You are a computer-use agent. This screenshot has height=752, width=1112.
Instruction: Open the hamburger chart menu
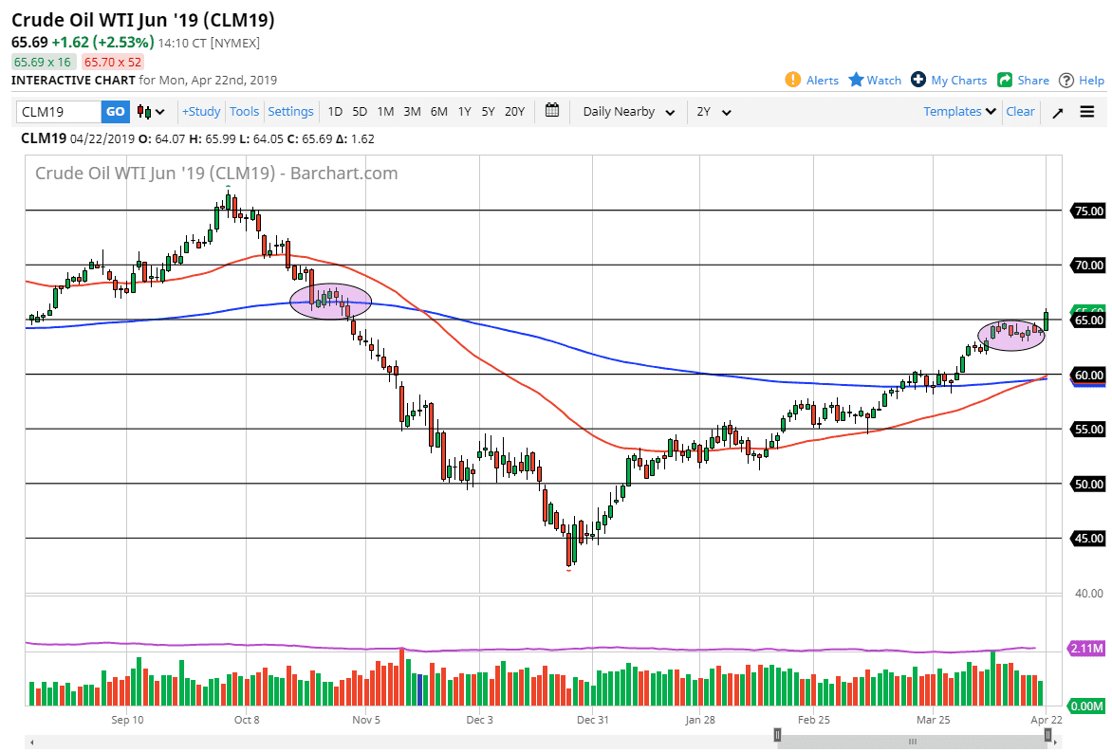(x=1087, y=112)
